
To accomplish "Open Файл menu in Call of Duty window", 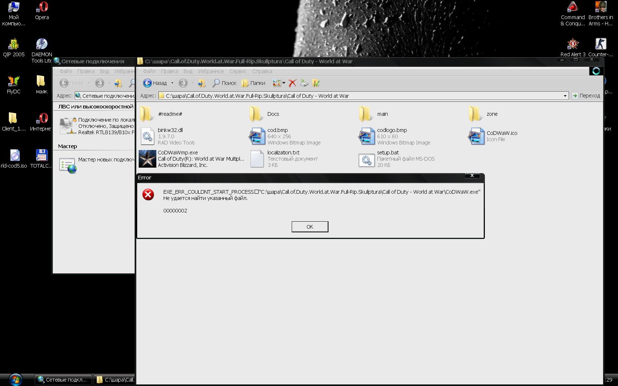I will (149, 71).
